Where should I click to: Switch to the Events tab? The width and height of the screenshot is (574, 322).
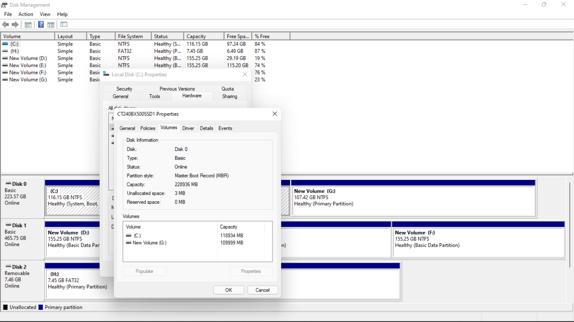pos(225,128)
